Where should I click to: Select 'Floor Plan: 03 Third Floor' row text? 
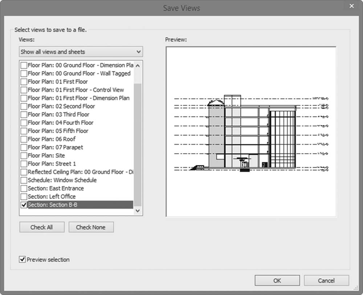click(58, 114)
